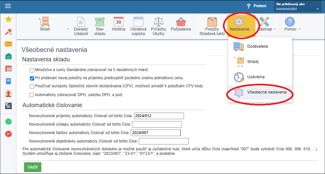Expand the logged-in Administrátor user dropdown
The height and width of the screenshot is (174, 325).
pos(317,9)
